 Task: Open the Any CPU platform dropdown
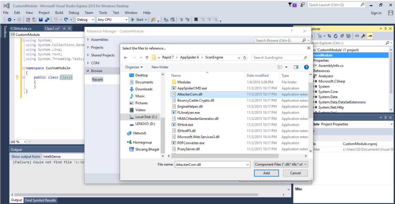127,20
